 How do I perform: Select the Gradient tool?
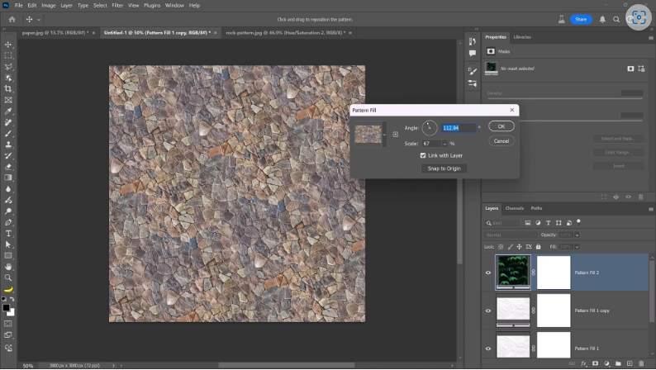pyautogui.click(x=8, y=178)
